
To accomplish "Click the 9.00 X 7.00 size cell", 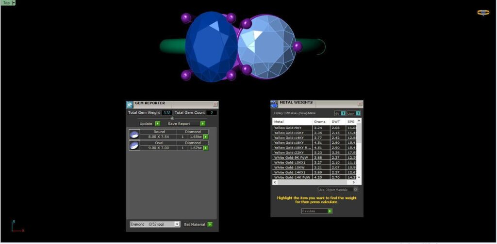I will pos(159,148).
